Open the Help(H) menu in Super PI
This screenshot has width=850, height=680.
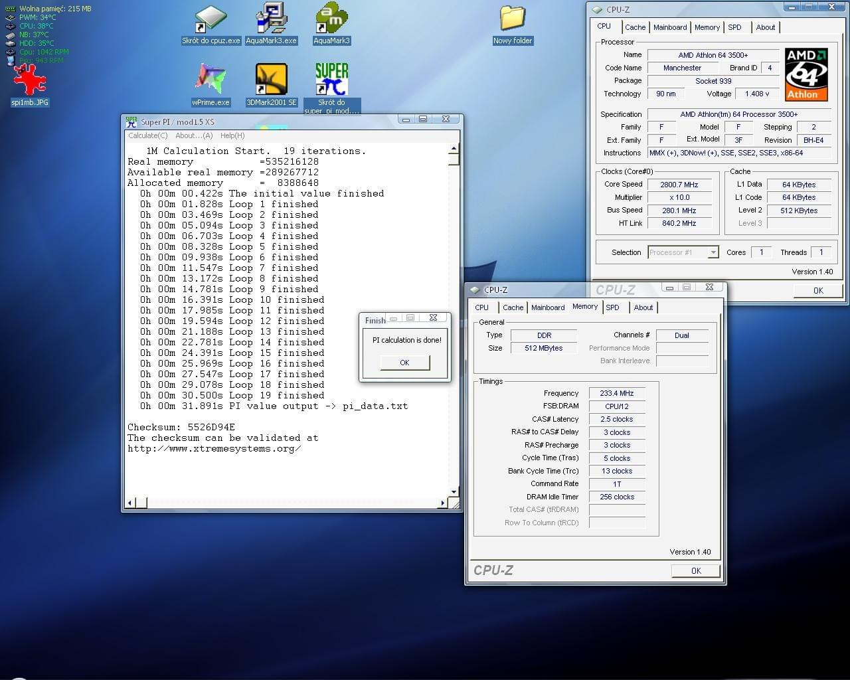click(232, 135)
